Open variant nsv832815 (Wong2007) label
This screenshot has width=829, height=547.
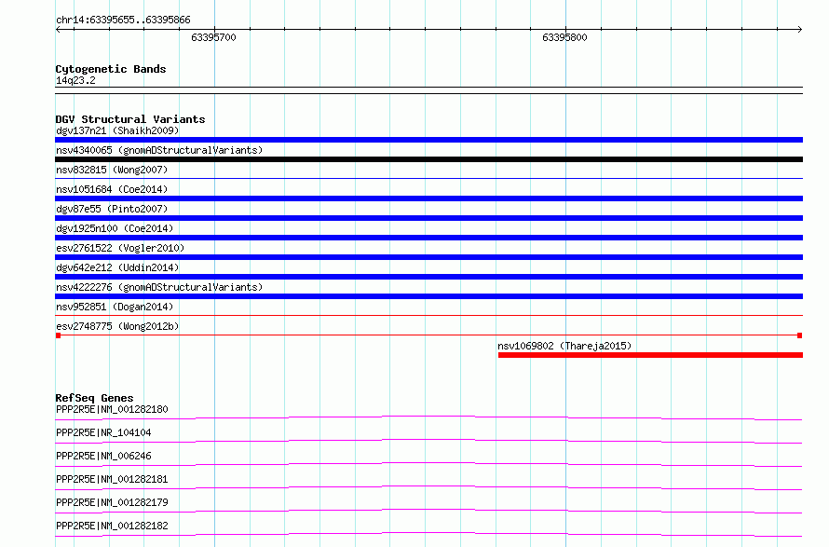112,170
